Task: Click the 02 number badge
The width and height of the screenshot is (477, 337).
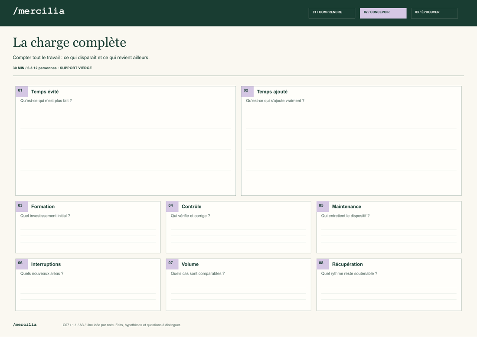Action: [x=247, y=91]
